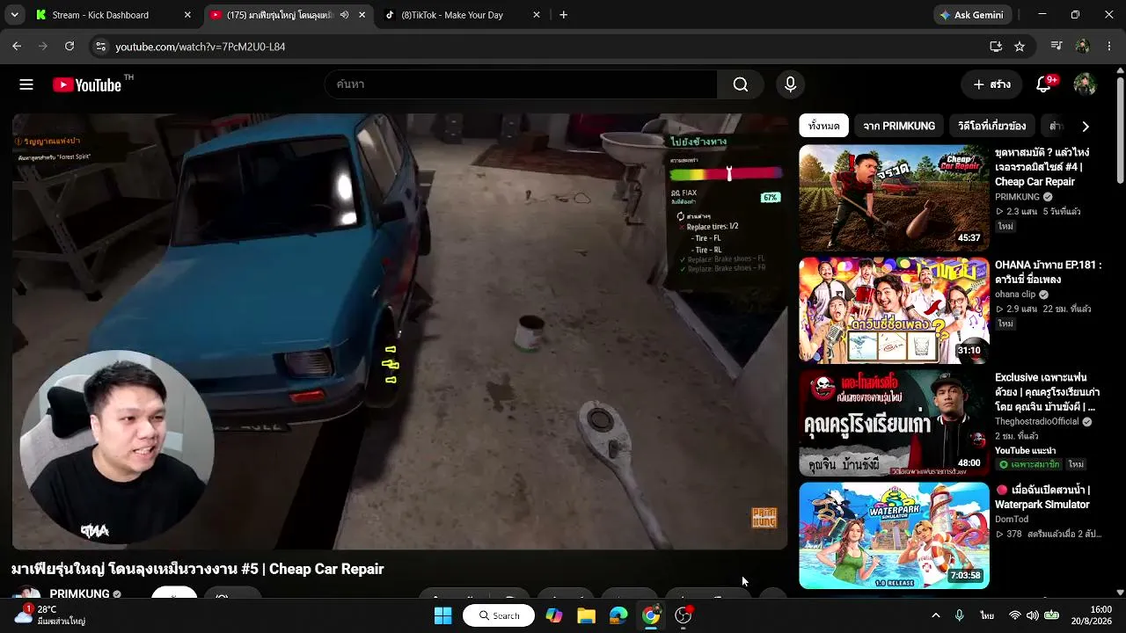This screenshot has width=1126, height=633.
Task: Bookmark this page with the star icon
Action: 1020,47
